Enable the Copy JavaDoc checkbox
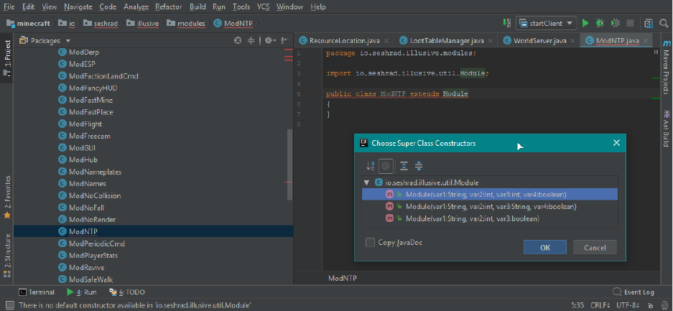This screenshot has height=311, width=673. tap(370, 243)
